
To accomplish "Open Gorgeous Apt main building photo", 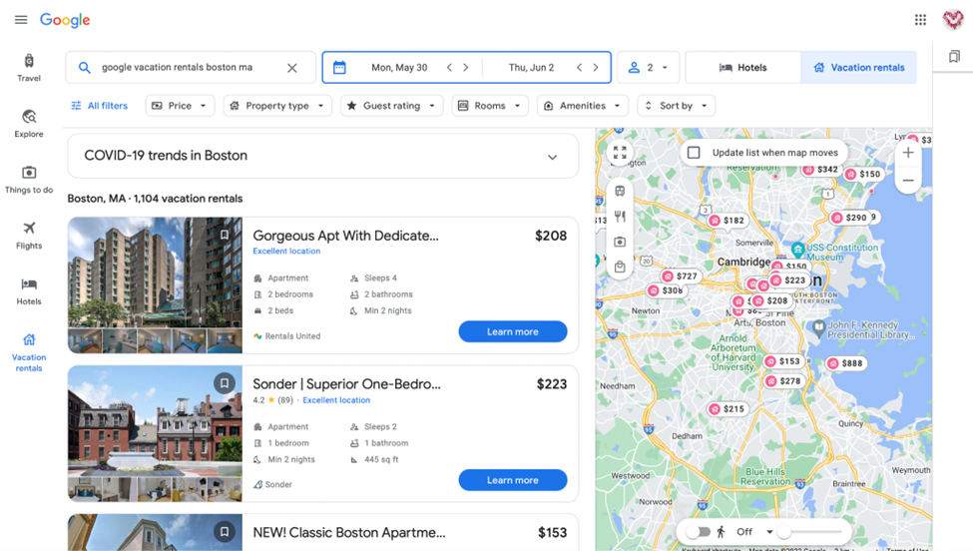I will point(155,272).
